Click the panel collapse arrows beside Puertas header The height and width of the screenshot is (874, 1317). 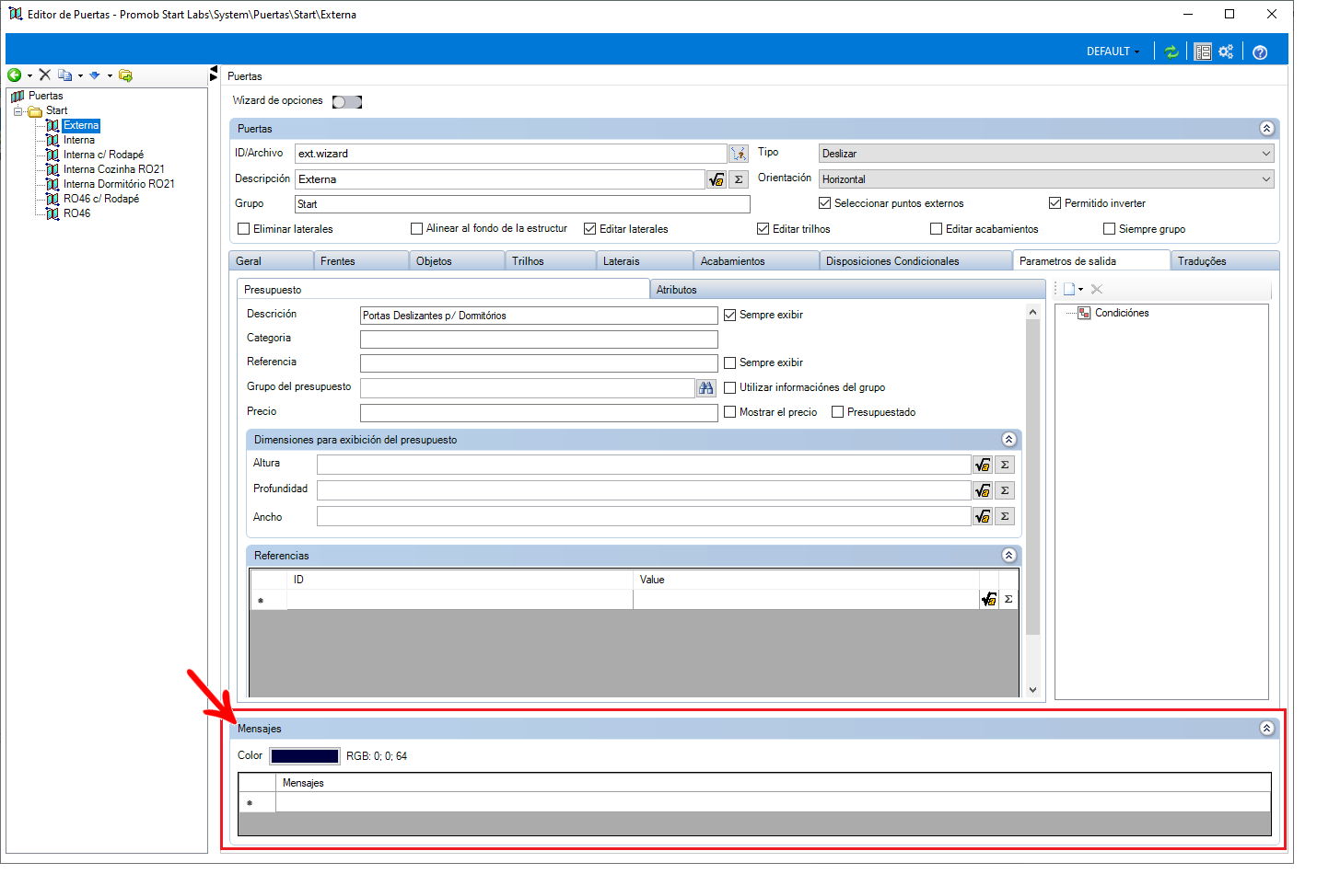tap(214, 73)
